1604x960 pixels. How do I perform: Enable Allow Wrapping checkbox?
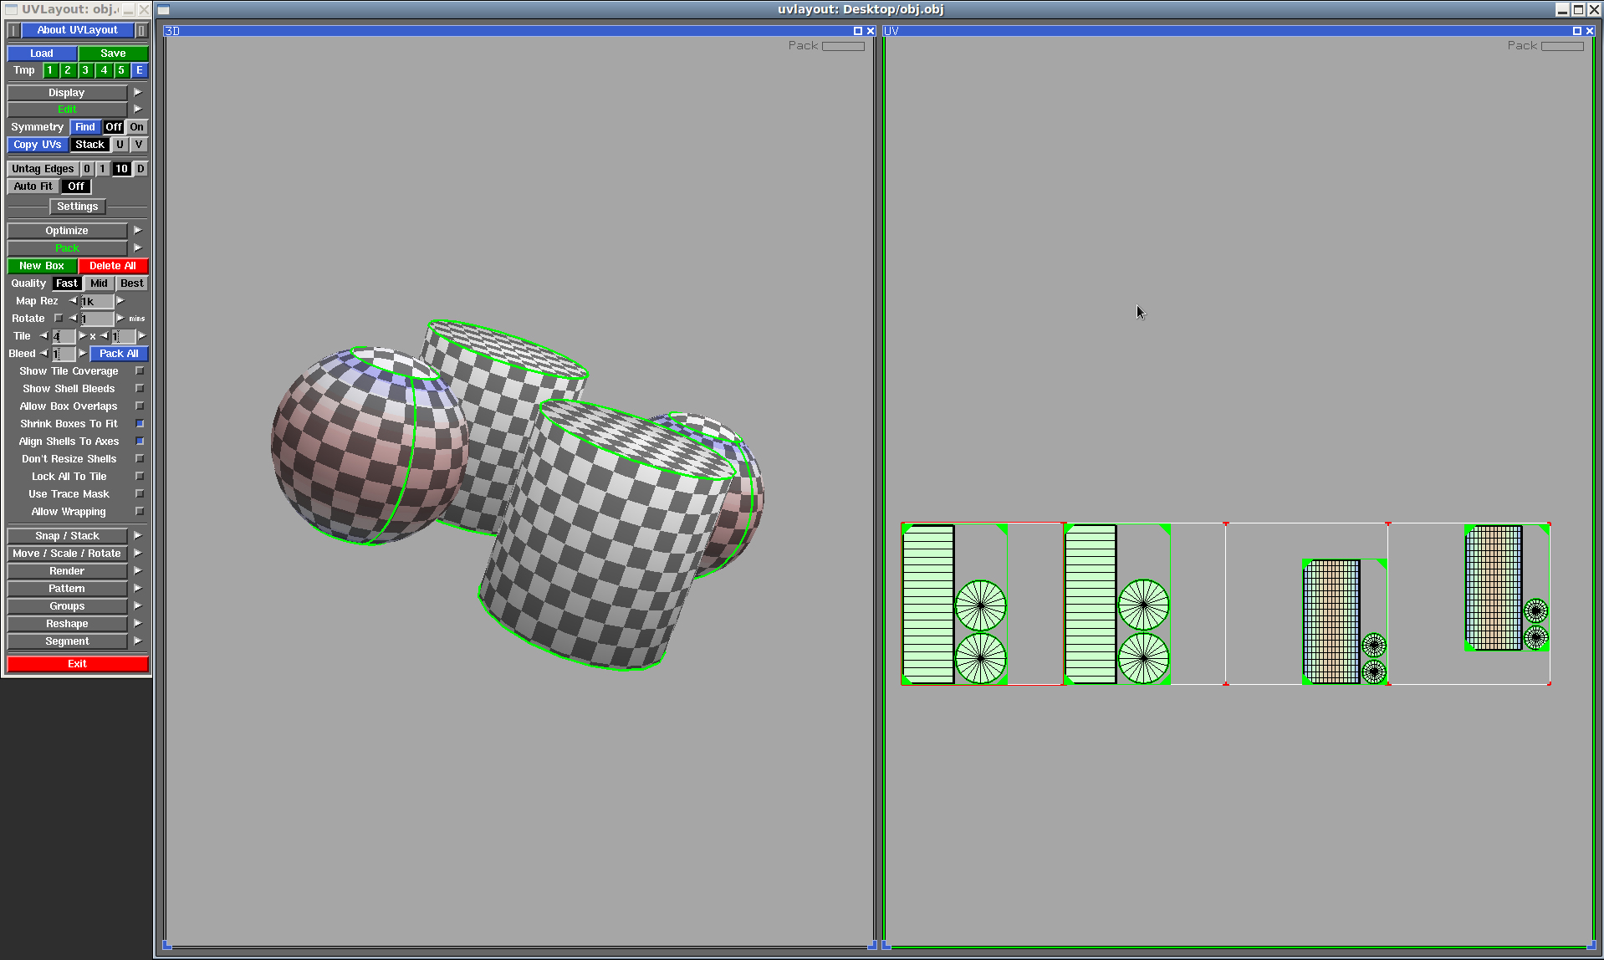coord(140,512)
